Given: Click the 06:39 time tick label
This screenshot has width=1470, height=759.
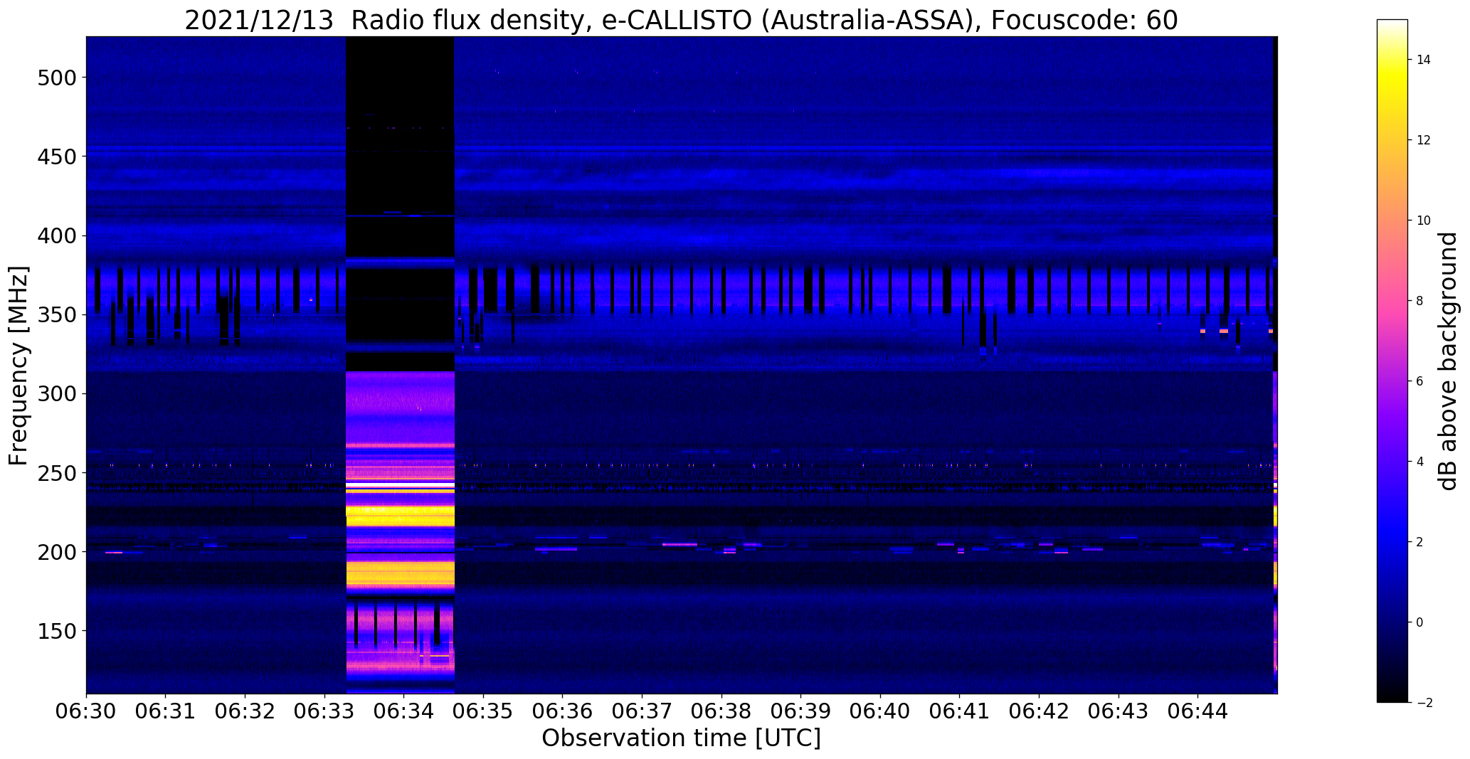Looking at the screenshot, I should [801, 711].
